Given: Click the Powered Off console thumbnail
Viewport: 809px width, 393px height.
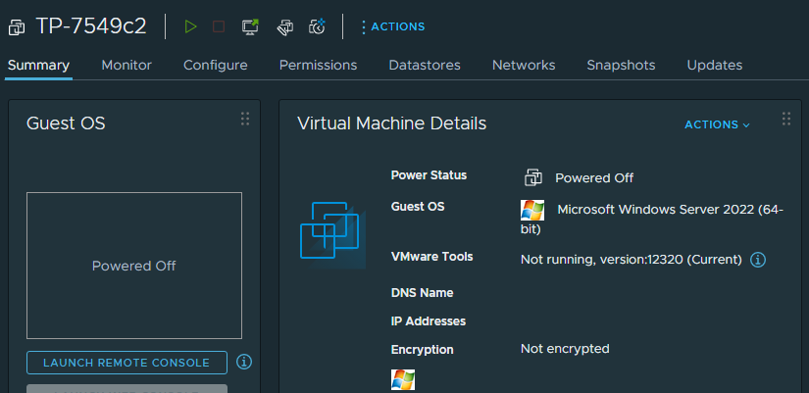Looking at the screenshot, I should click(x=134, y=266).
